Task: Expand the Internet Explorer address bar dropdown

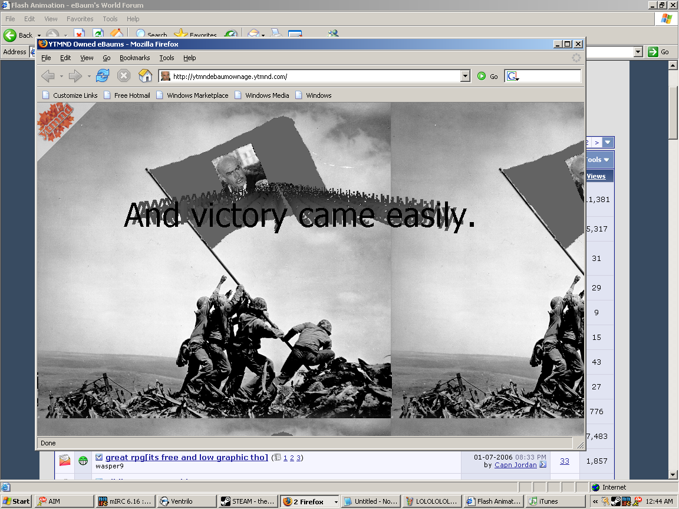Action: tap(638, 52)
